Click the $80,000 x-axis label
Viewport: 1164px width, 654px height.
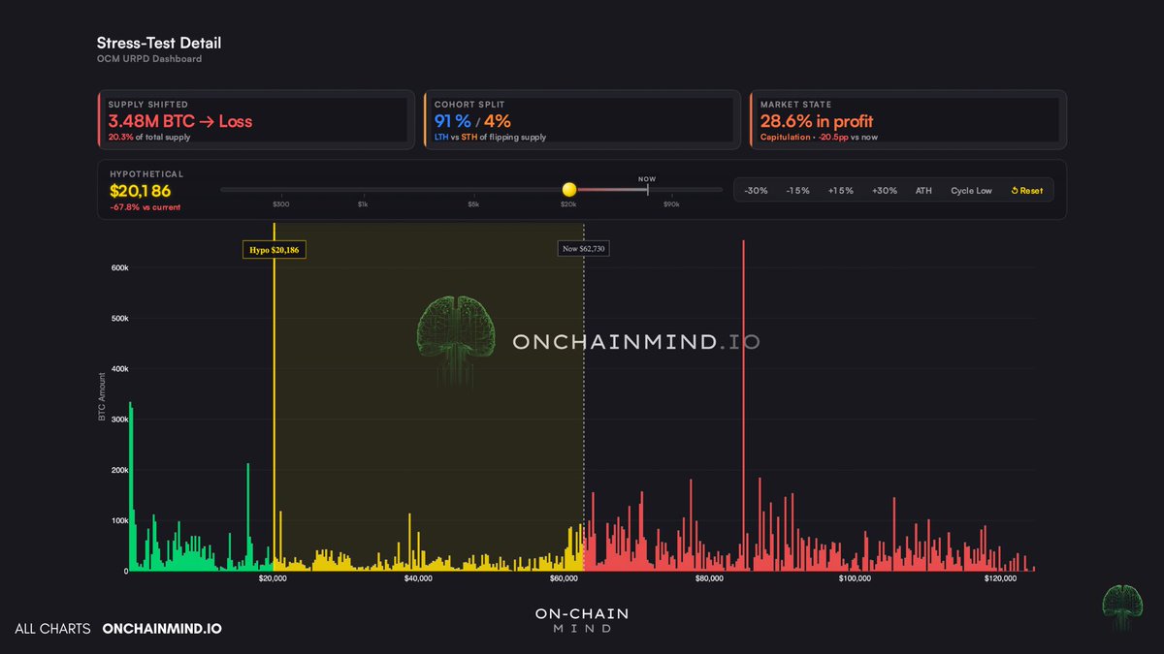click(x=710, y=579)
